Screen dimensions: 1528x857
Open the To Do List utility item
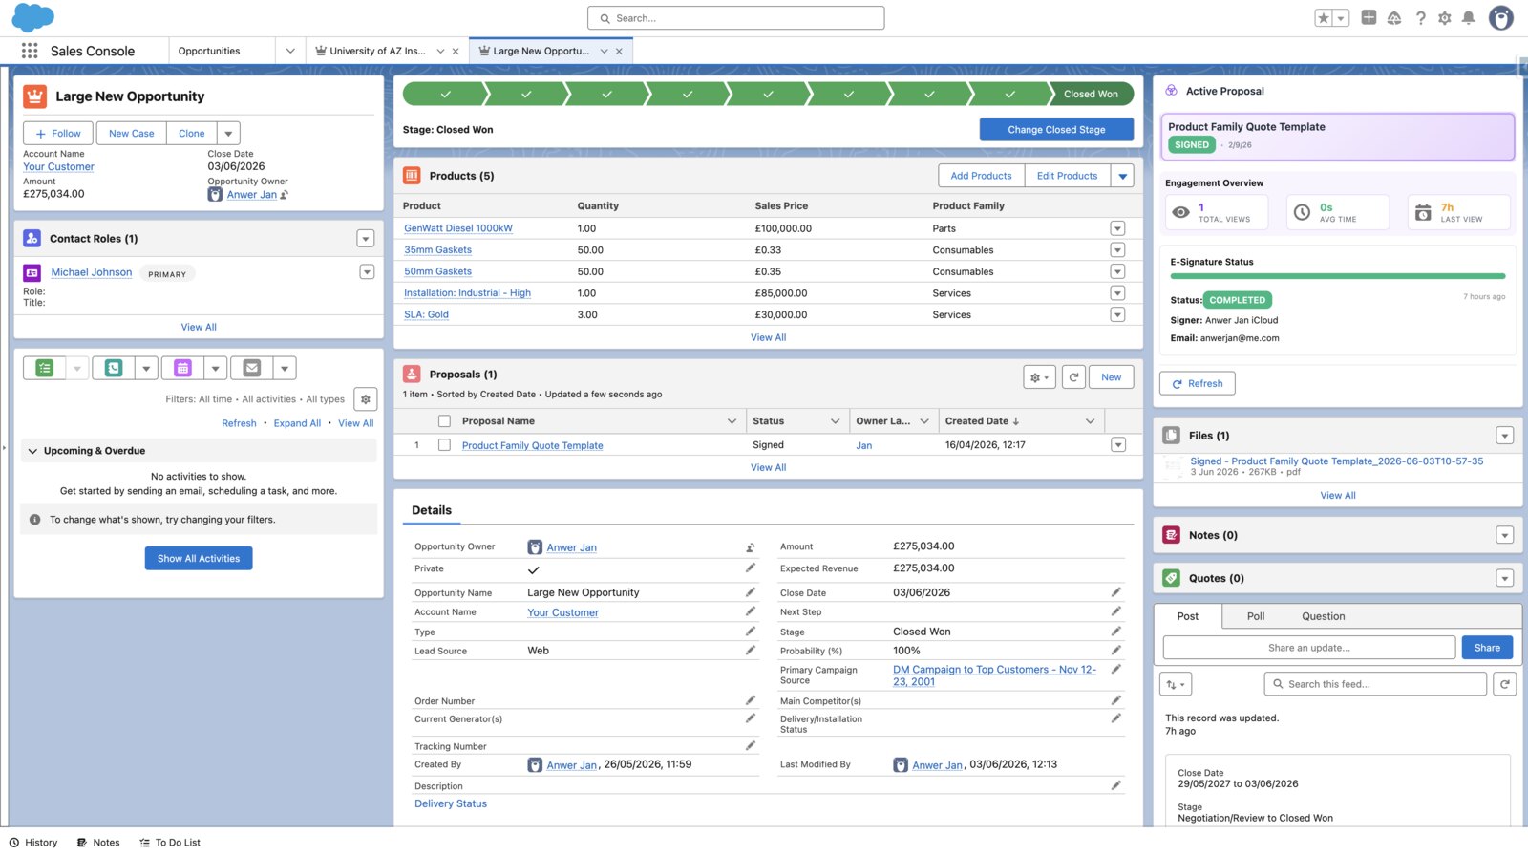tap(170, 843)
